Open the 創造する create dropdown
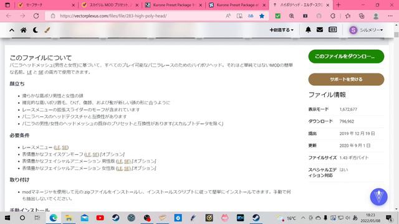This screenshot has width=399, height=224. (x=281, y=30)
